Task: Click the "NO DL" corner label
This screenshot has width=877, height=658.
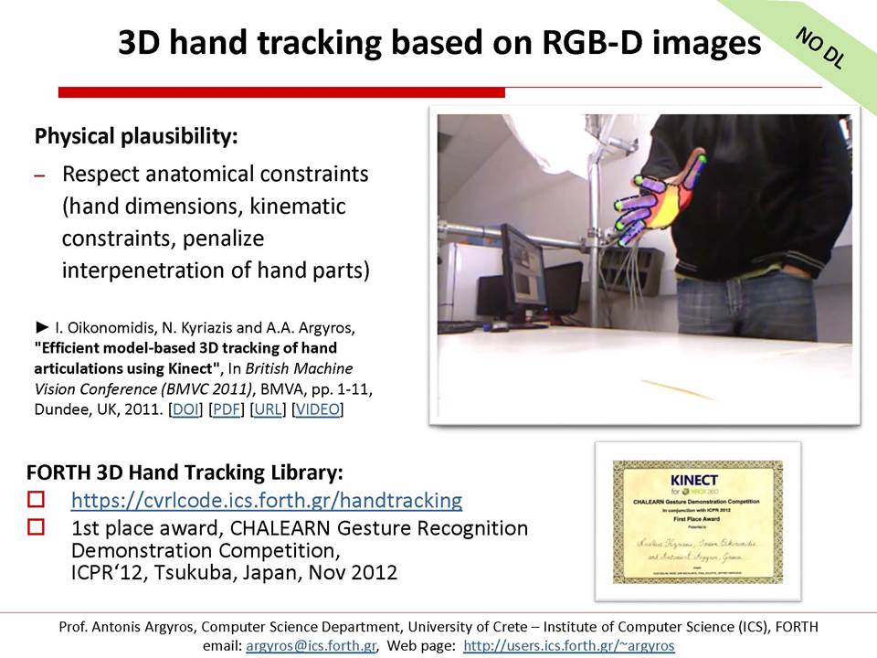Action: [820, 48]
